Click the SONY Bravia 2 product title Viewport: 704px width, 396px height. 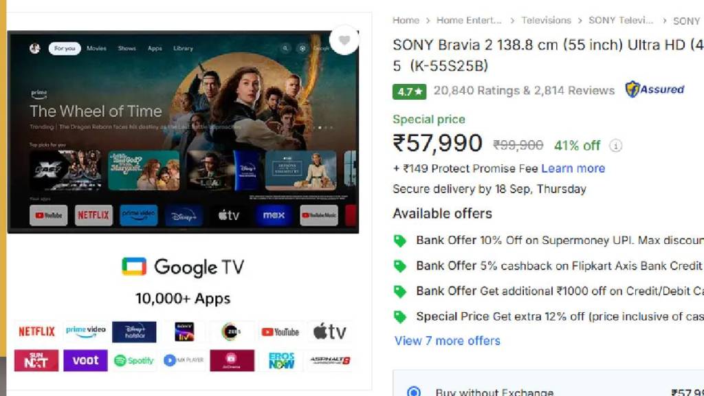[x=548, y=55]
